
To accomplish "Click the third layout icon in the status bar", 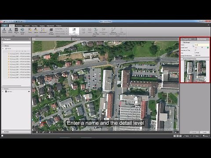I will (x=180, y=136).
